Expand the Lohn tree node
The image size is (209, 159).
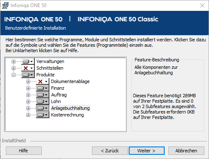point(28,101)
